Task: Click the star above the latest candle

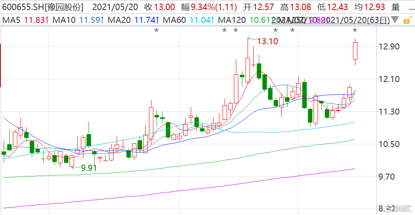Action: click(x=355, y=30)
